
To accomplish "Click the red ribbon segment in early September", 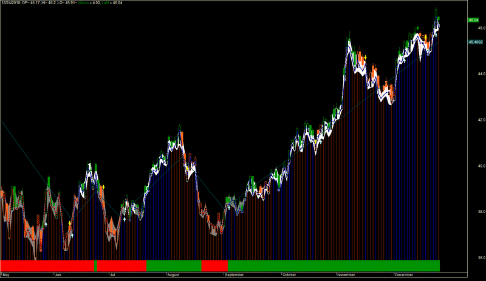I will [214, 266].
